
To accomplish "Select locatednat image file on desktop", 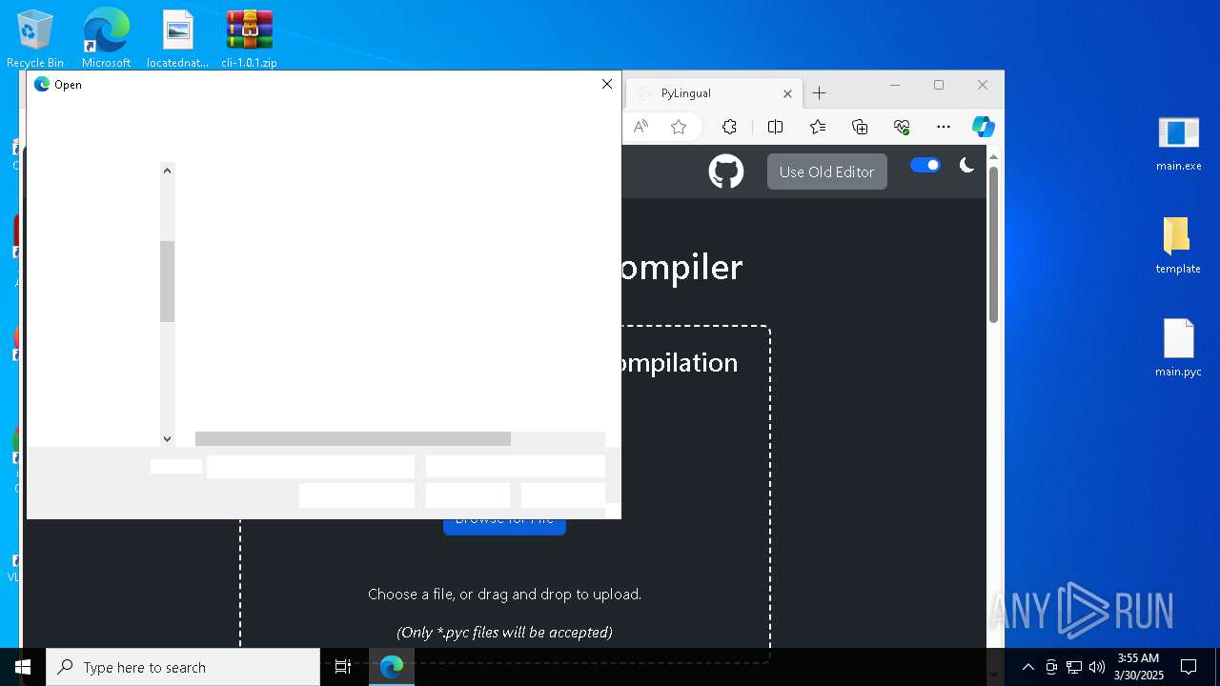I will [x=177, y=39].
